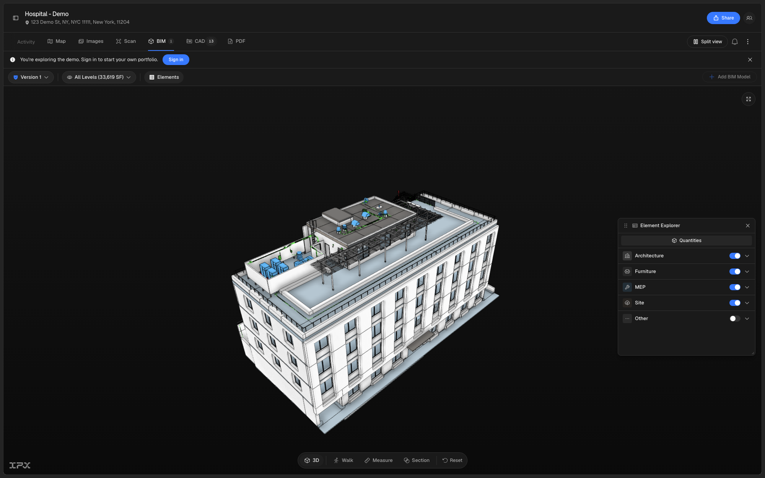Switch to the CAD tab
The width and height of the screenshot is (765, 478).
(201, 41)
